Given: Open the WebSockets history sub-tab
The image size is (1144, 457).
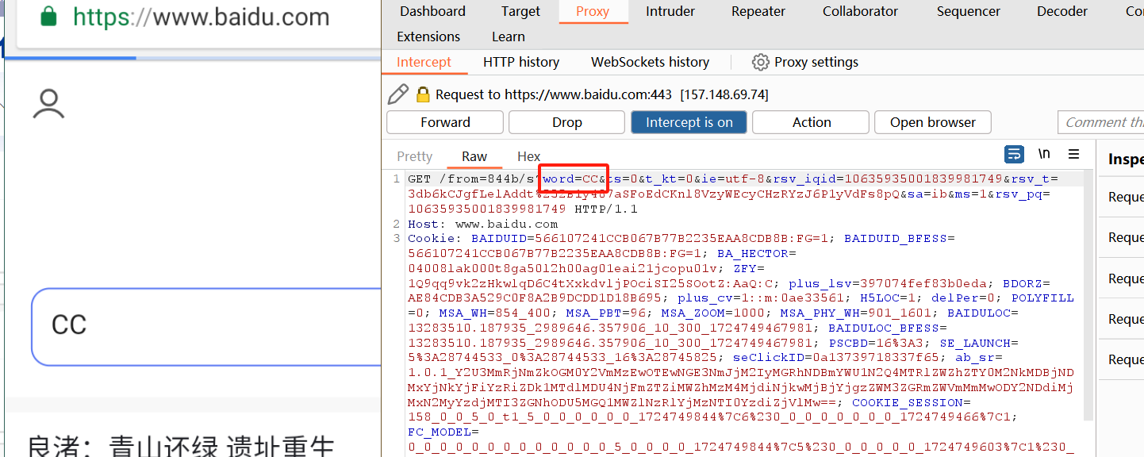Looking at the screenshot, I should [650, 62].
